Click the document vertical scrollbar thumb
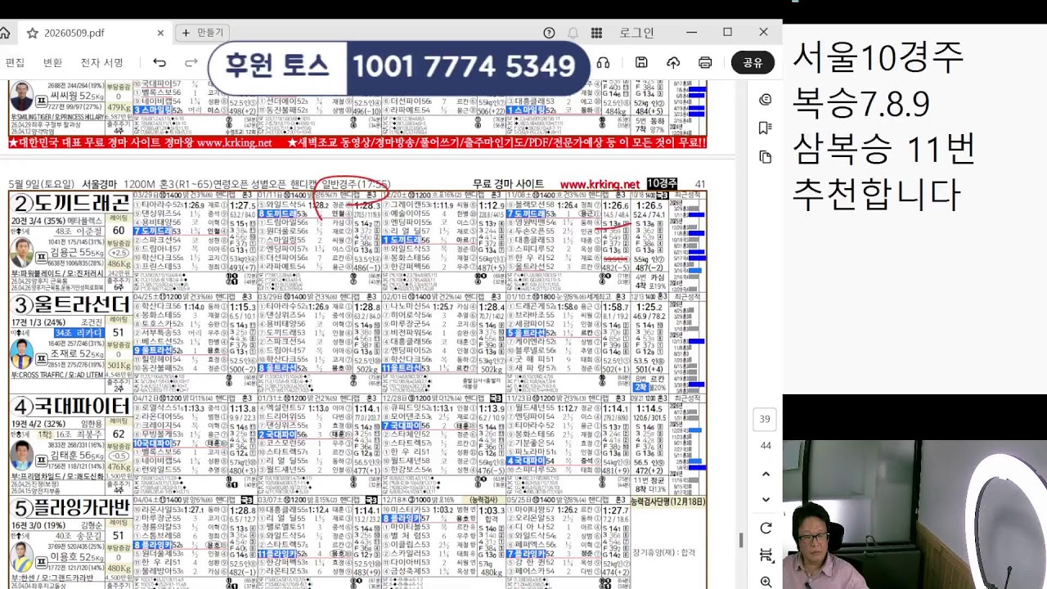 click(741, 540)
